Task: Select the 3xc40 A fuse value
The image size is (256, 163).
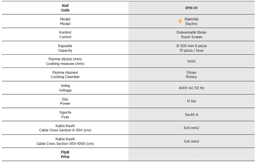Action: click(191, 115)
